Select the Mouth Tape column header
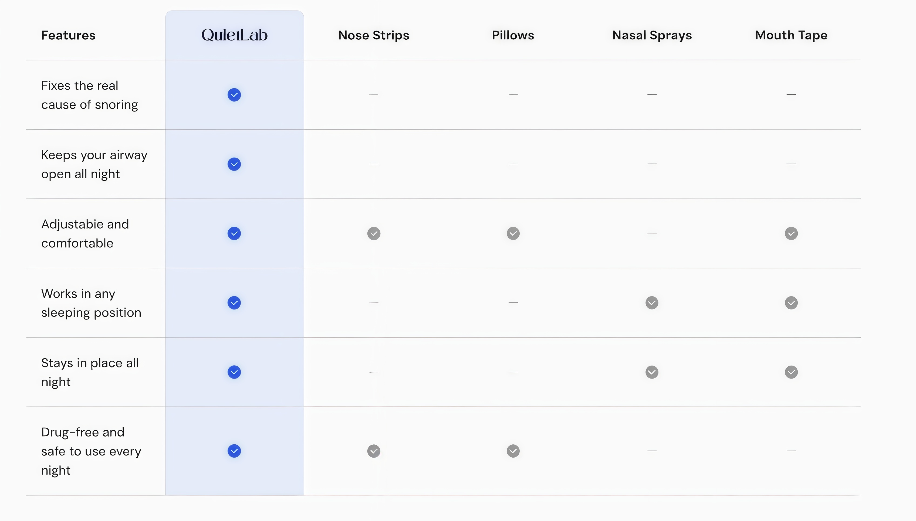Viewport: 916px width, 521px height. (x=791, y=35)
